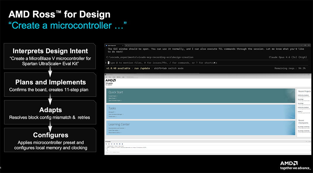Click the Documentation and Tutorials link
Image resolution: width=313 pixels, height=173 pixels.
pyautogui.click(x=116, y=128)
